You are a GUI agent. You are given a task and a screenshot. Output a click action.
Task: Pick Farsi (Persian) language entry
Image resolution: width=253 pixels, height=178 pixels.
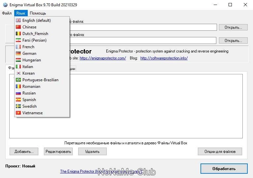tap(42, 40)
